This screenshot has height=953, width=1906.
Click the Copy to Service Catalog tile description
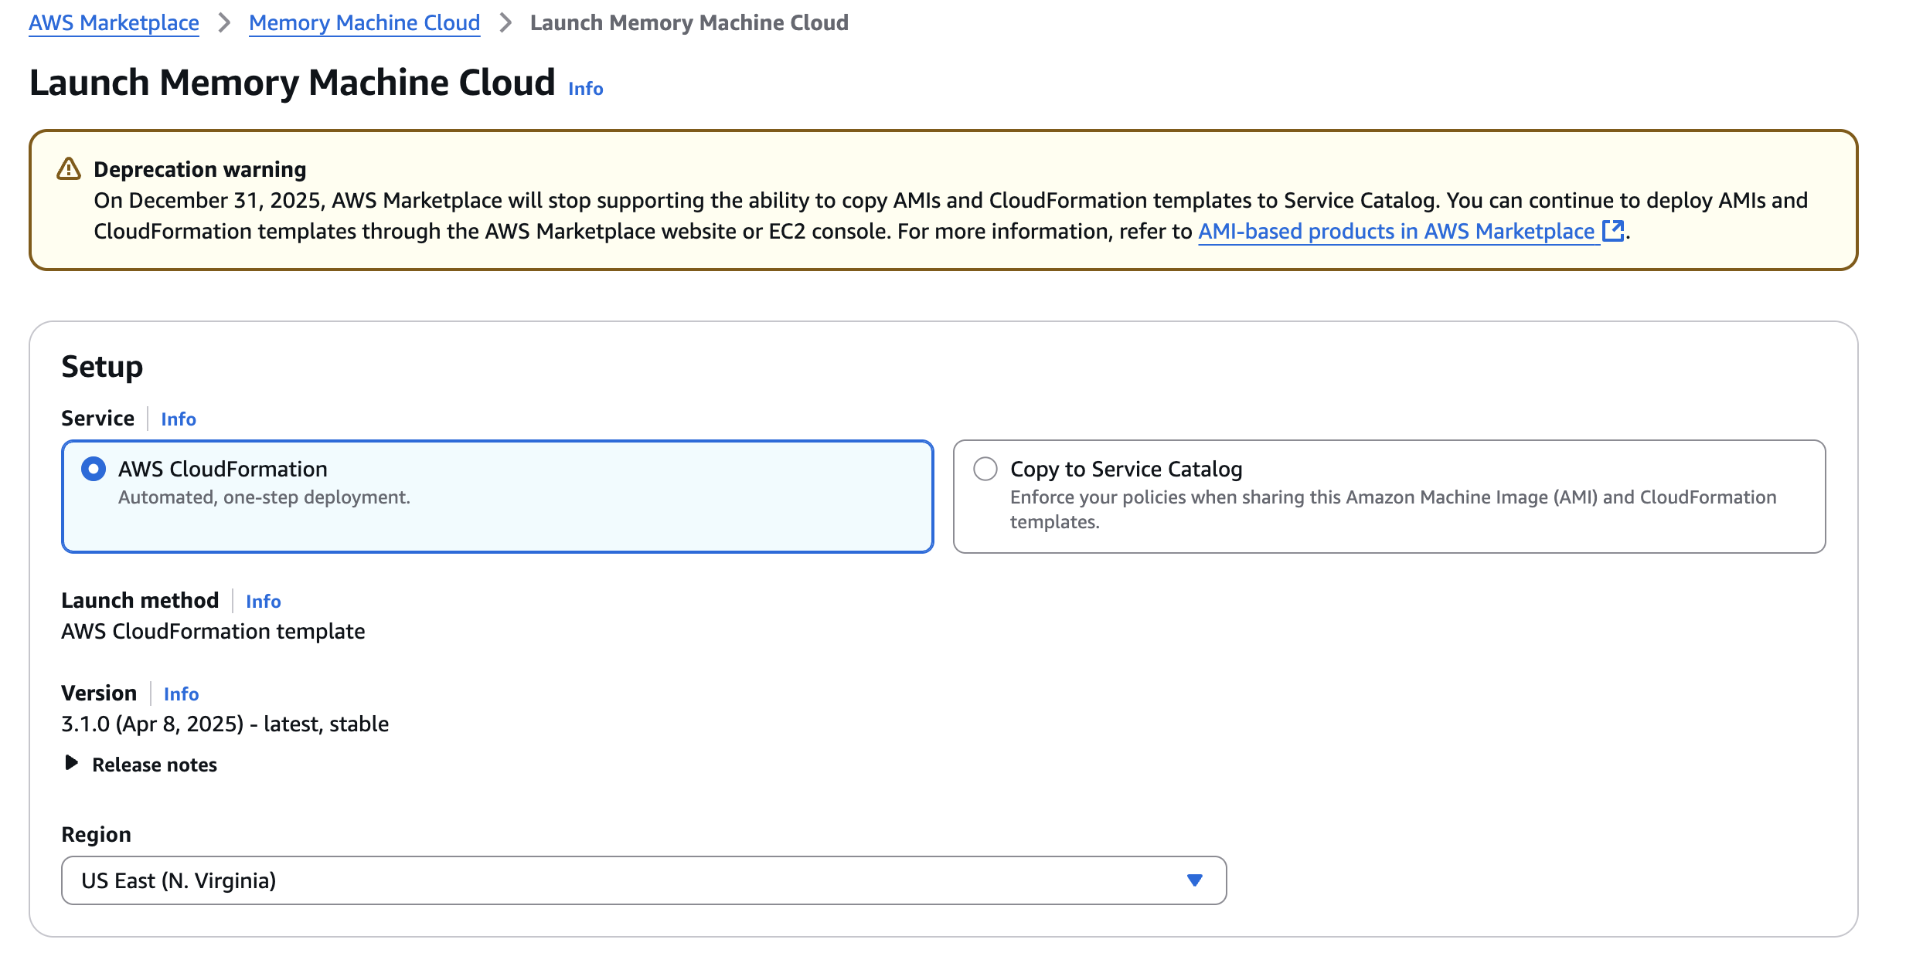click(1391, 508)
